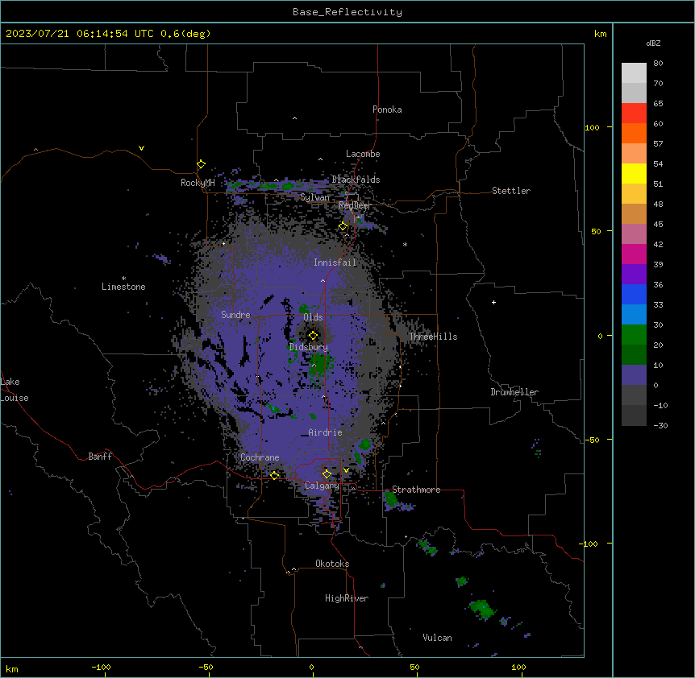Click the Didsbury town label
The image size is (695, 678).
click(x=309, y=347)
